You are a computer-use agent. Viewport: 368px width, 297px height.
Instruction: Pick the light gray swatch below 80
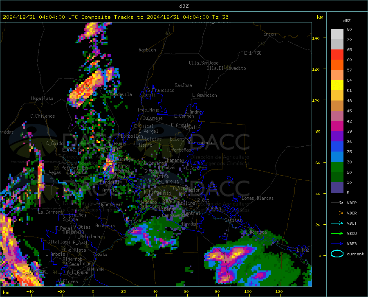tap(337, 34)
